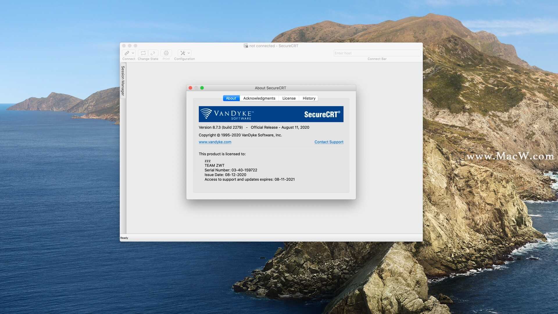Screen dimensions: 558x314
Task: Switch to the License tab
Action: tap(289, 98)
